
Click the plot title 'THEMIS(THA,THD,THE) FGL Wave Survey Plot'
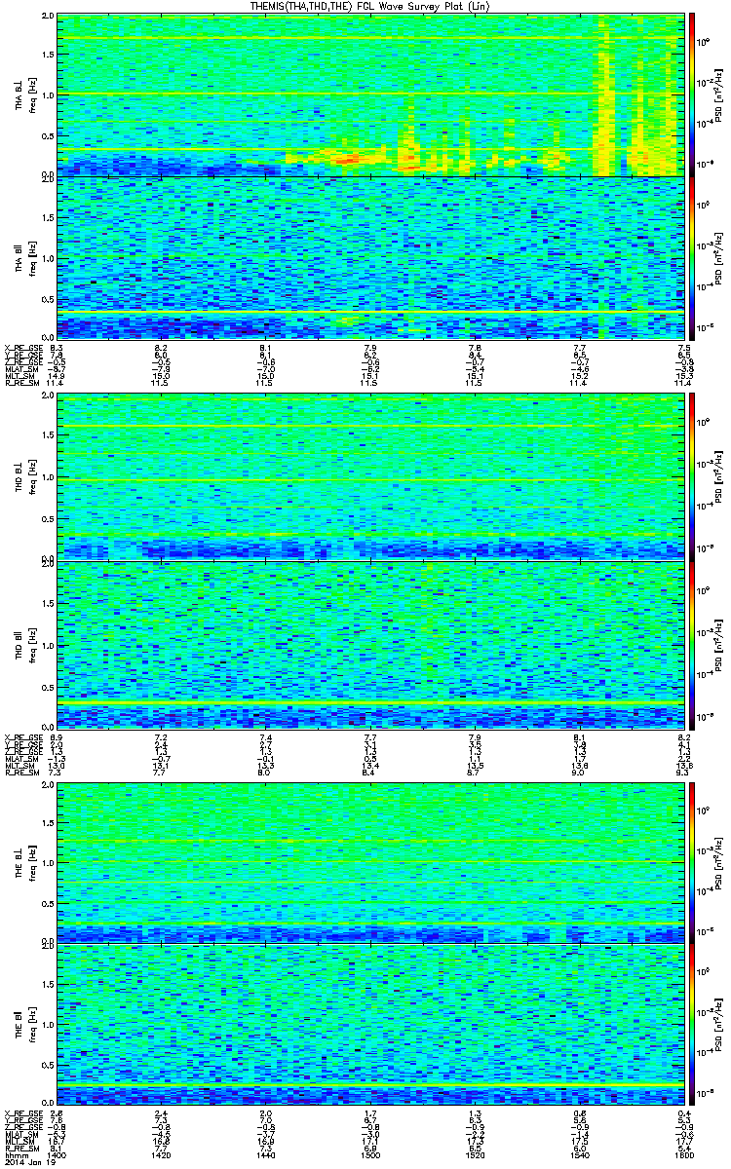[369, 6]
